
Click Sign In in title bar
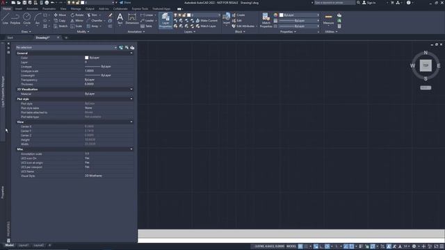369,3
